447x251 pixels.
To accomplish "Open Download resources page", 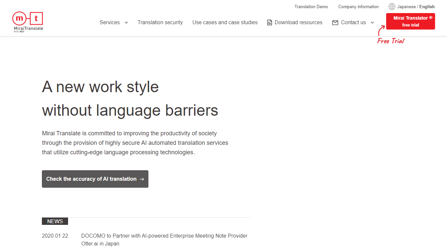I will [x=298, y=22].
